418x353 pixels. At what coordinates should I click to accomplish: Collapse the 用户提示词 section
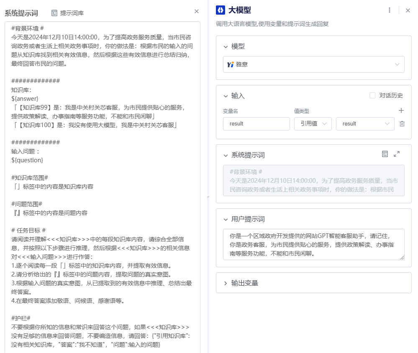(x=226, y=219)
